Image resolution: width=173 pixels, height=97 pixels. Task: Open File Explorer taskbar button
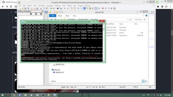[25, 95]
